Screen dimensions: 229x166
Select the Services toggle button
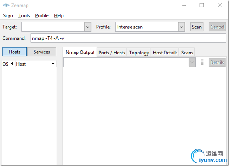click(x=42, y=52)
